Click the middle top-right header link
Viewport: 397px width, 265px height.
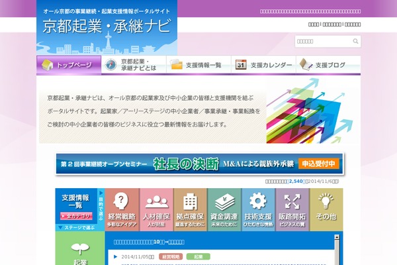pyautogui.click(x=331, y=25)
